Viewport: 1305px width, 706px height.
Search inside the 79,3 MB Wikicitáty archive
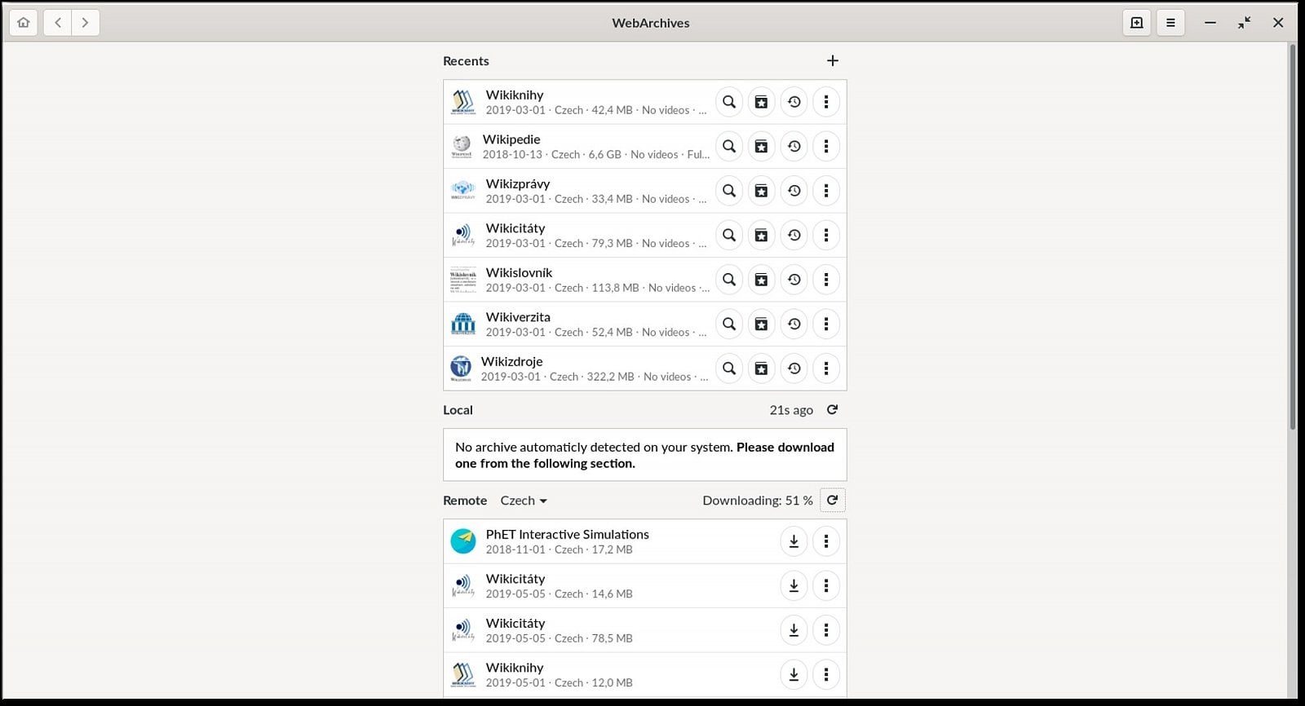point(729,235)
